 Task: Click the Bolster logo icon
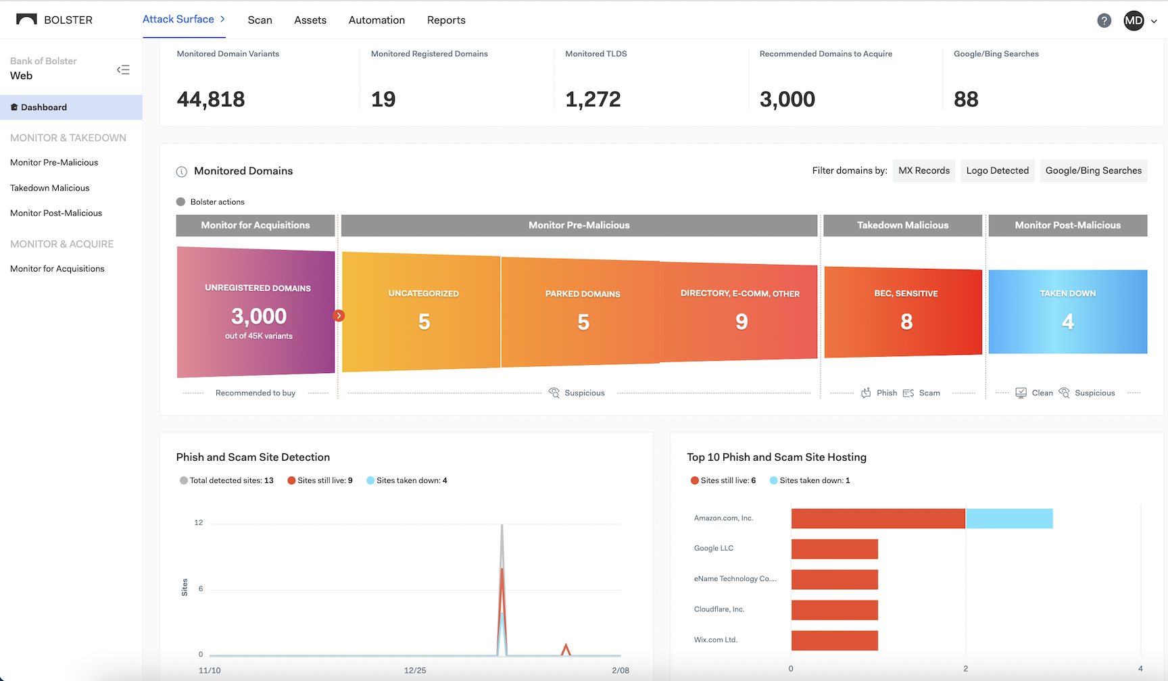26,20
